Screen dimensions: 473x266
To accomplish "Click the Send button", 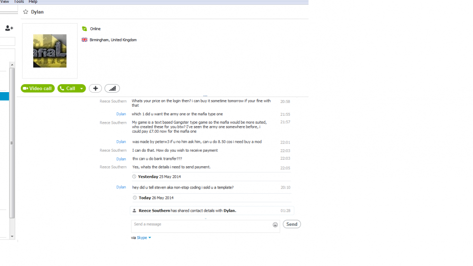I will [x=292, y=224].
